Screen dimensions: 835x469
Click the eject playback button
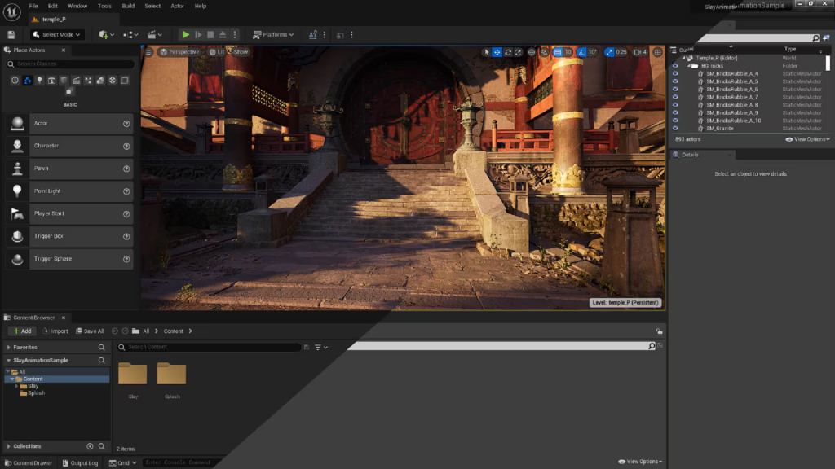point(223,34)
